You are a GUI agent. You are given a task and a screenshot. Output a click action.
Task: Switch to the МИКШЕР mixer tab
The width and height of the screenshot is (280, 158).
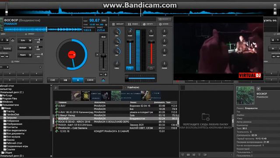[x=118, y=24]
